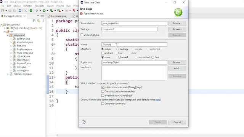Open the Project menu
The width and height of the screenshot is (244, 137).
(60, 6)
